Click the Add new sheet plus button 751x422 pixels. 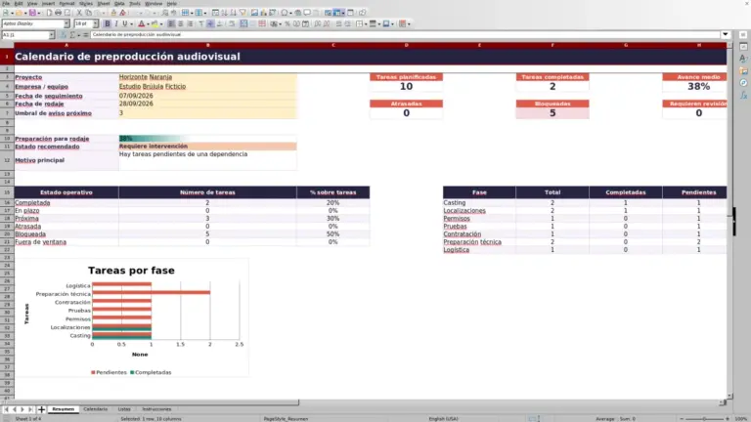[x=41, y=409]
